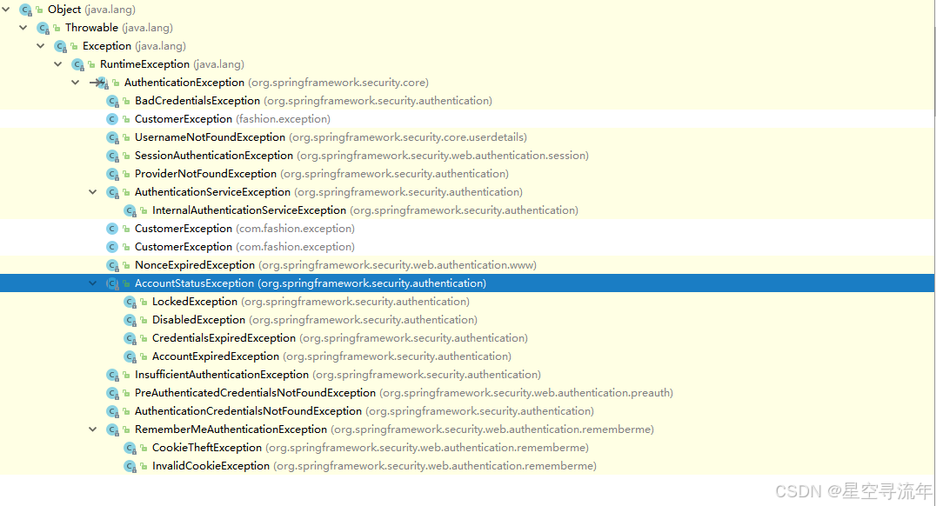936x506 pixels.
Task: Select CustomerException (fashion.exception) row text
Action: coord(233,119)
